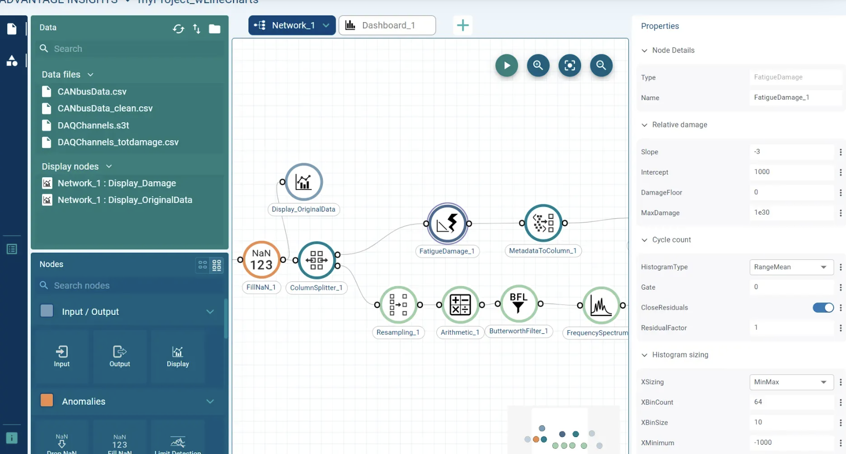Image resolution: width=846 pixels, height=454 pixels.
Task: Collapse the Histogram sizing section
Action: pos(644,355)
